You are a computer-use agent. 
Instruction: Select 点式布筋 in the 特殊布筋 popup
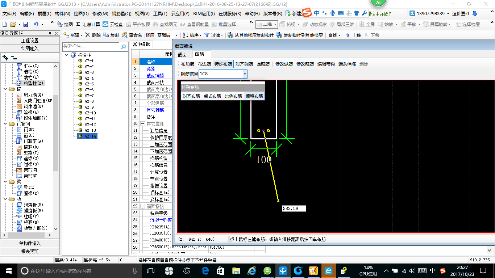tap(212, 96)
